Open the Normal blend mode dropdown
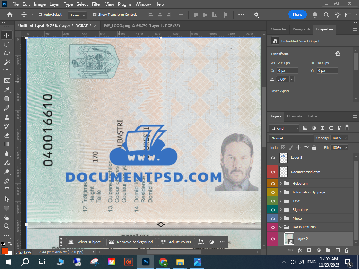Screen dimensions: 359x269 coord(291,138)
